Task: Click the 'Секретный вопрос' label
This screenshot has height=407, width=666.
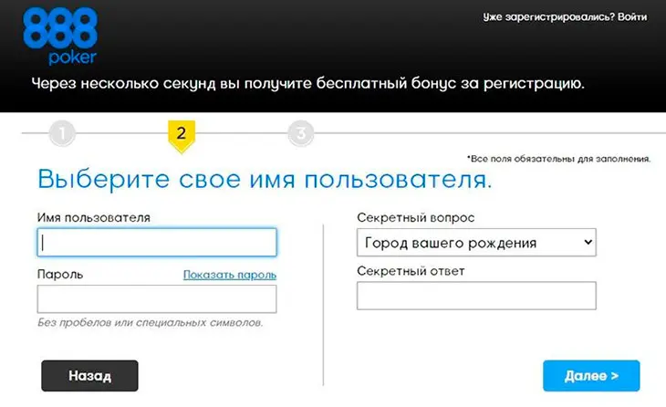Action: pyautogui.click(x=415, y=218)
